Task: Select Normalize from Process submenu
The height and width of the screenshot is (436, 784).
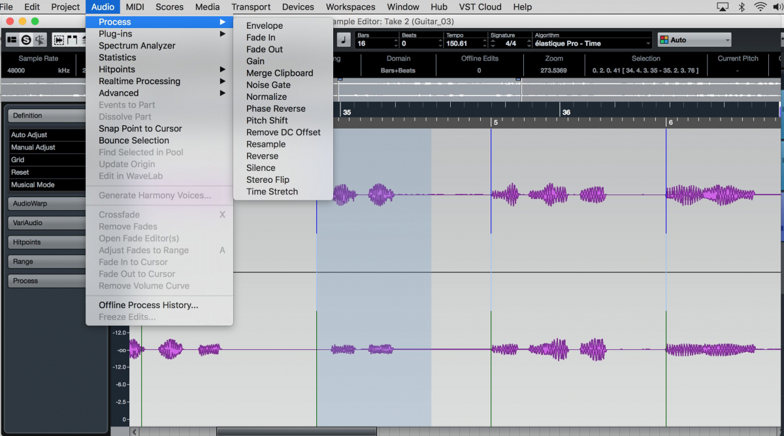Action: tap(266, 97)
